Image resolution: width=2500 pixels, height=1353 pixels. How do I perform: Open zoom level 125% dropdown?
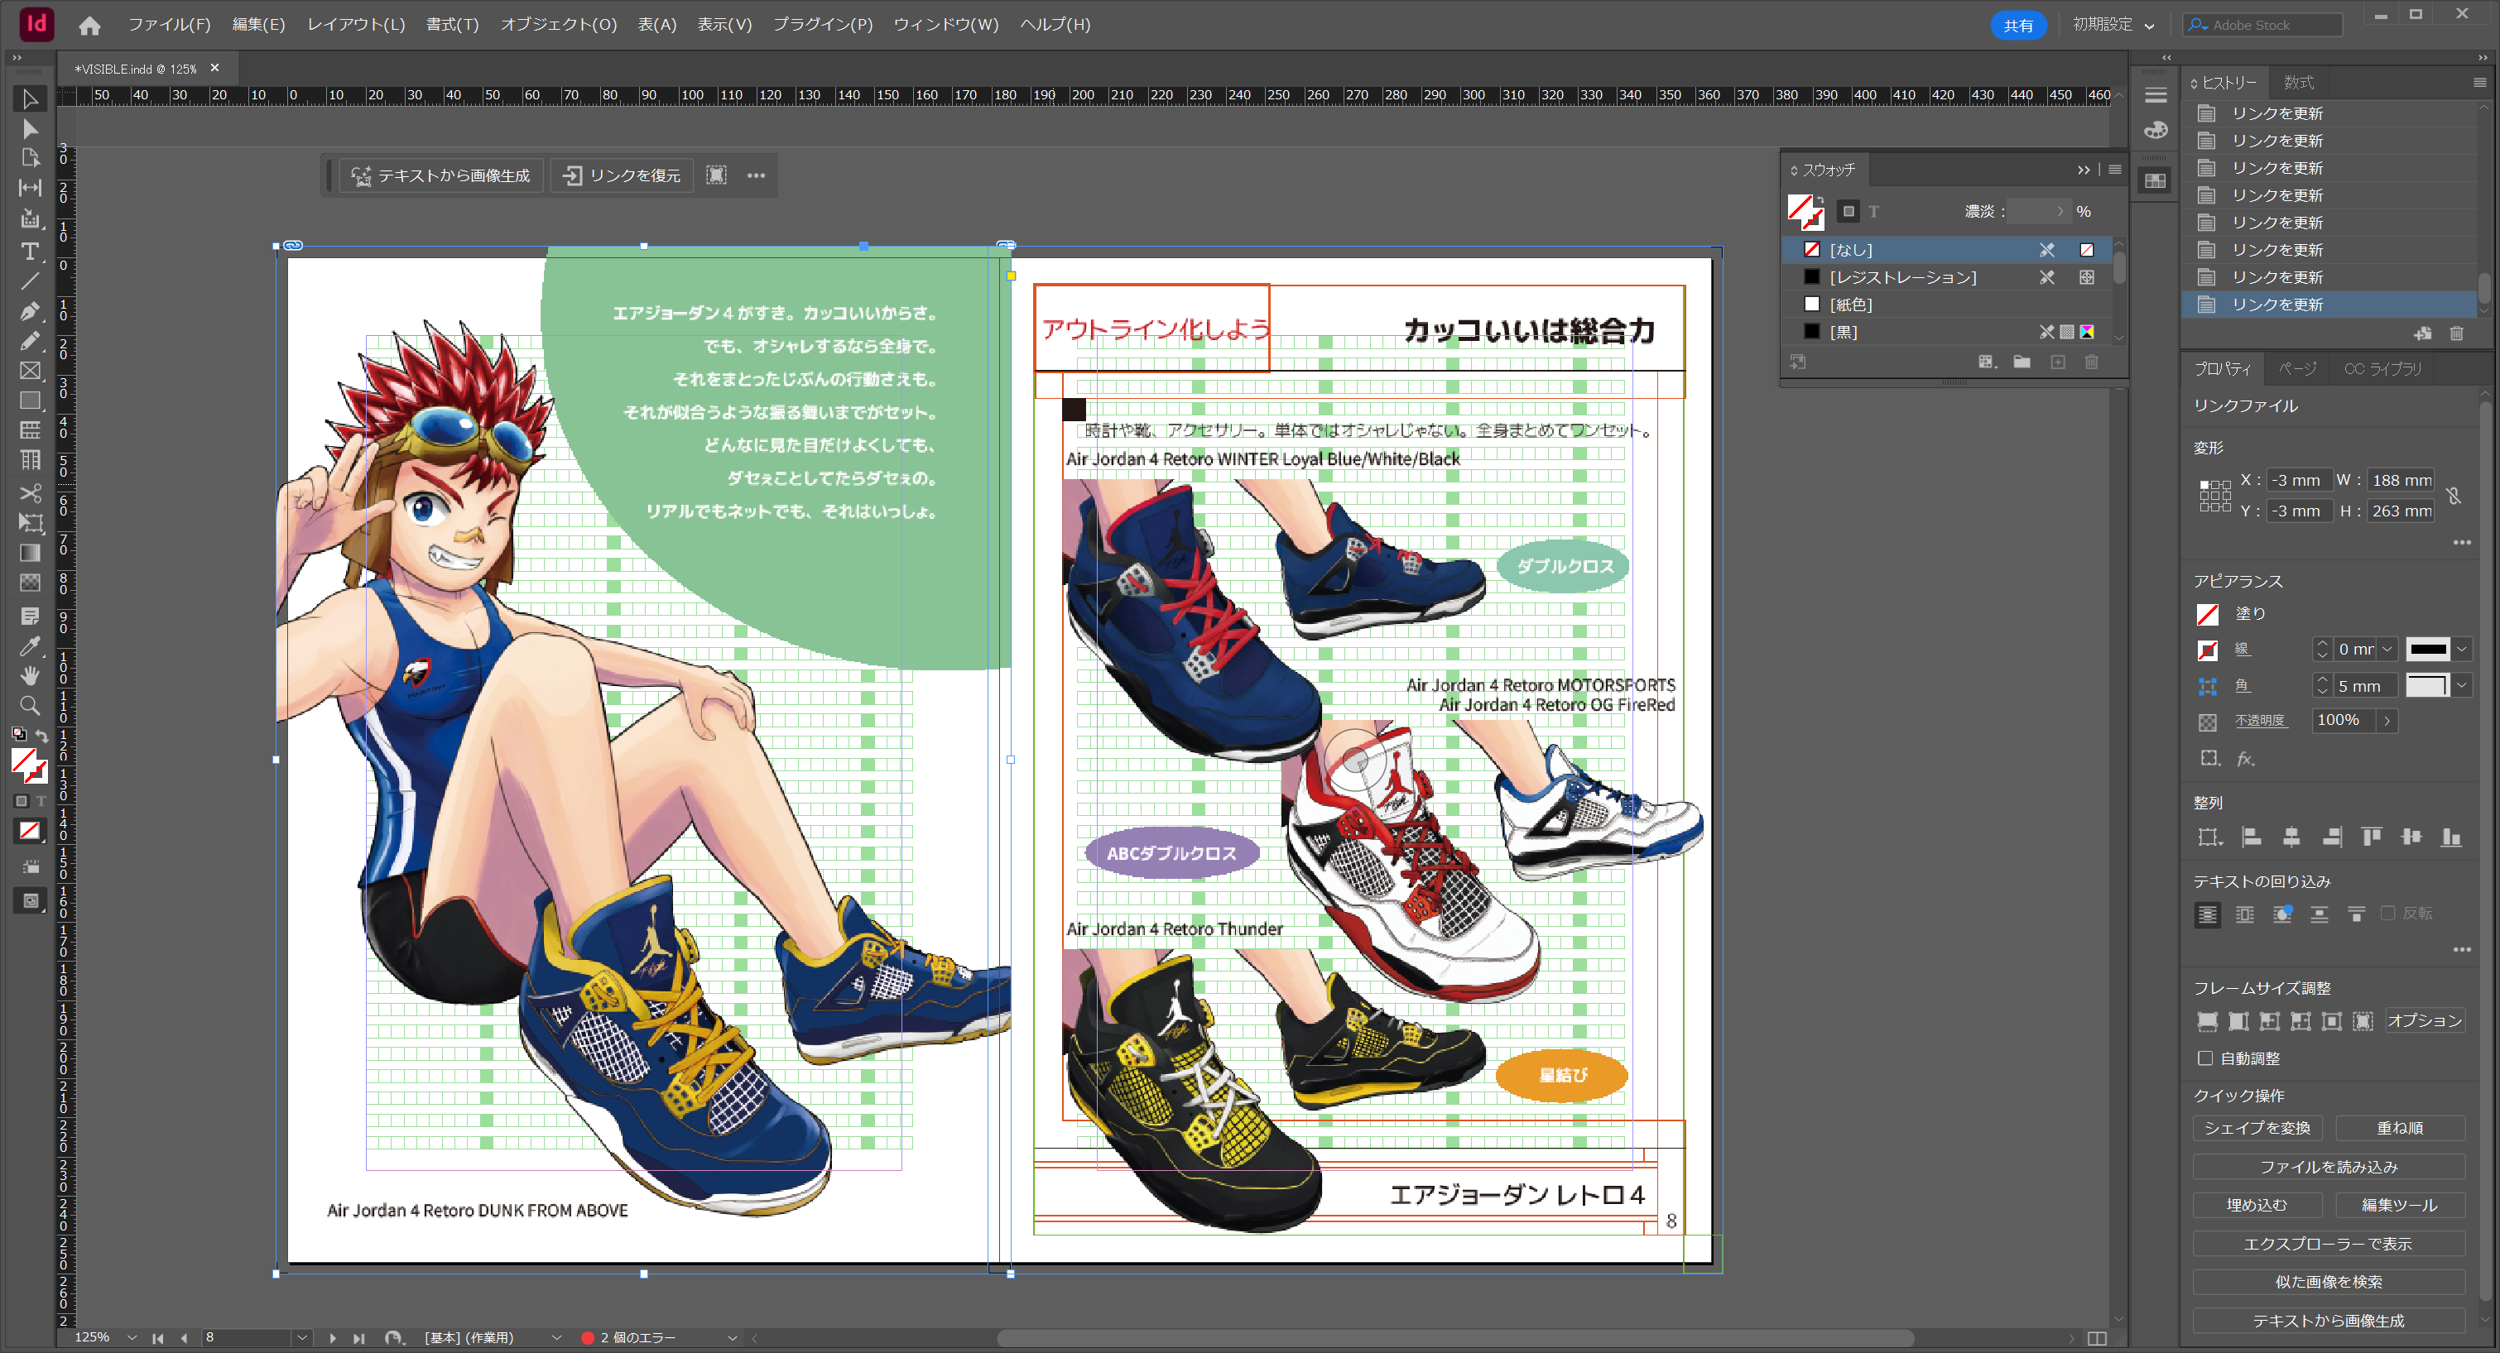(x=131, y=1337)
